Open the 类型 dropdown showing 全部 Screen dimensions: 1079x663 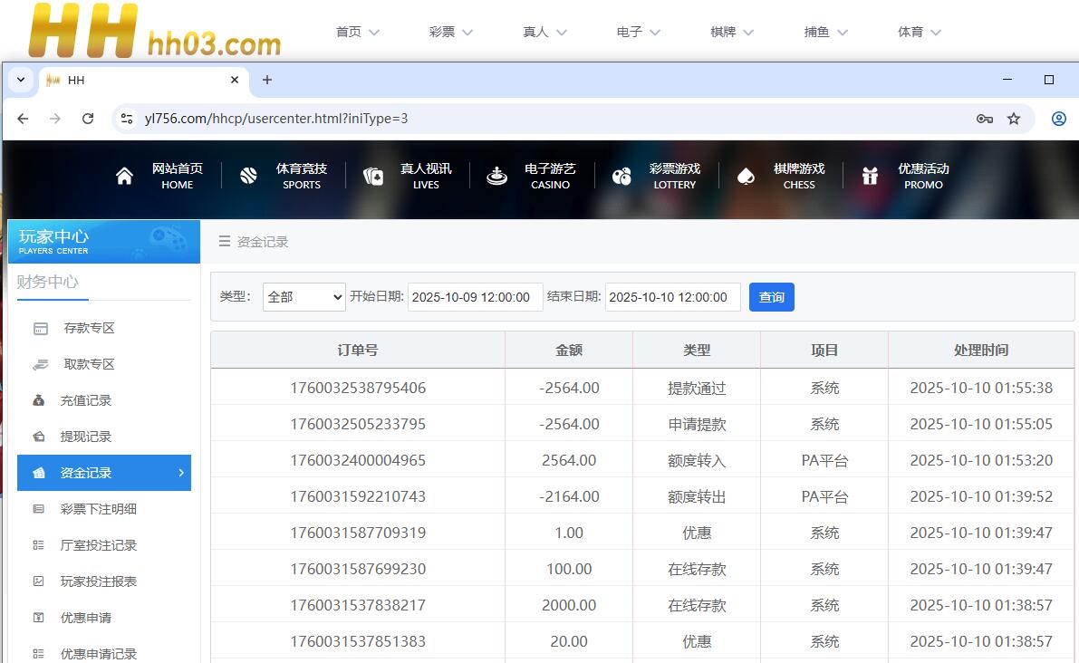pyautogui.click(x=304, y=297)
